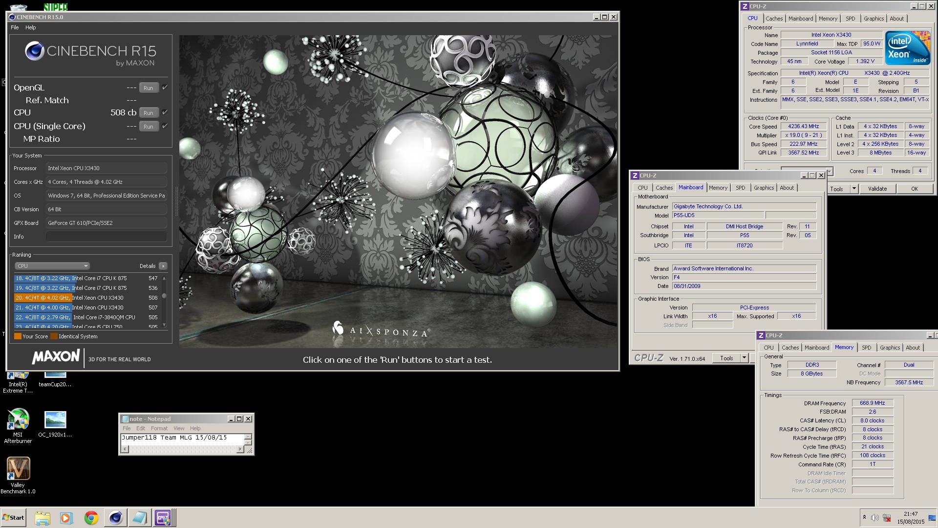Viewport: 938px width, 528px height.
Task: Switch to SPD tab in CPU-Z Mainboard window
Action: click(741, 188)
